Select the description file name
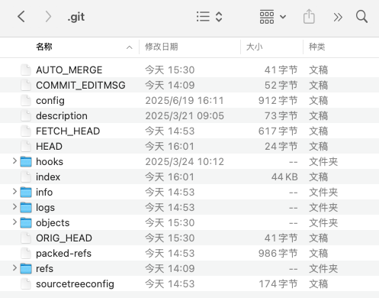Image resolution: width=379 pixels, height=298 pixels. click(x=62, y=116)
